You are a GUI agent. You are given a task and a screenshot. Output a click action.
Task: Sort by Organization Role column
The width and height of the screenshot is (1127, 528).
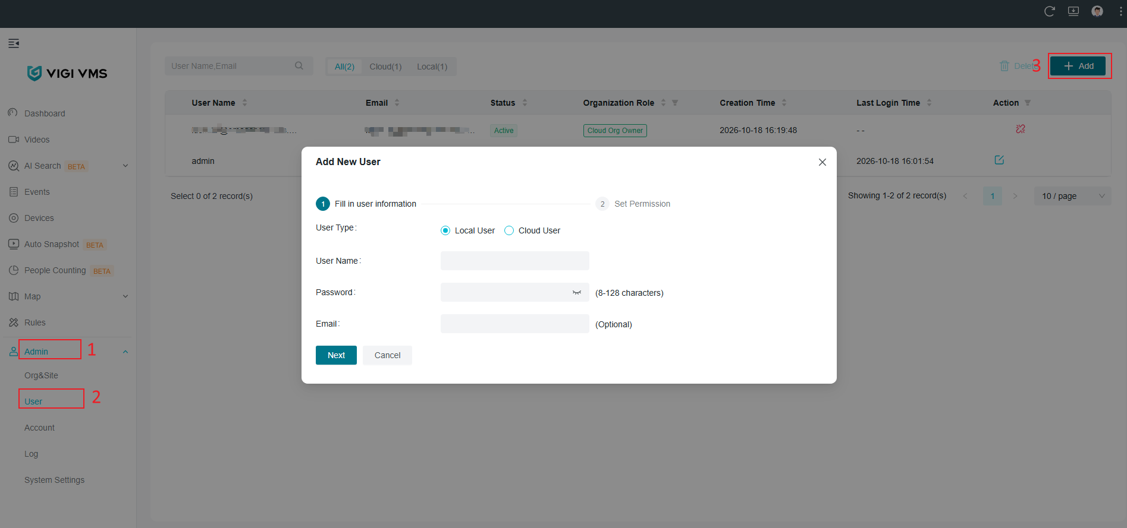pyautogui.click(x=663, y=103)
